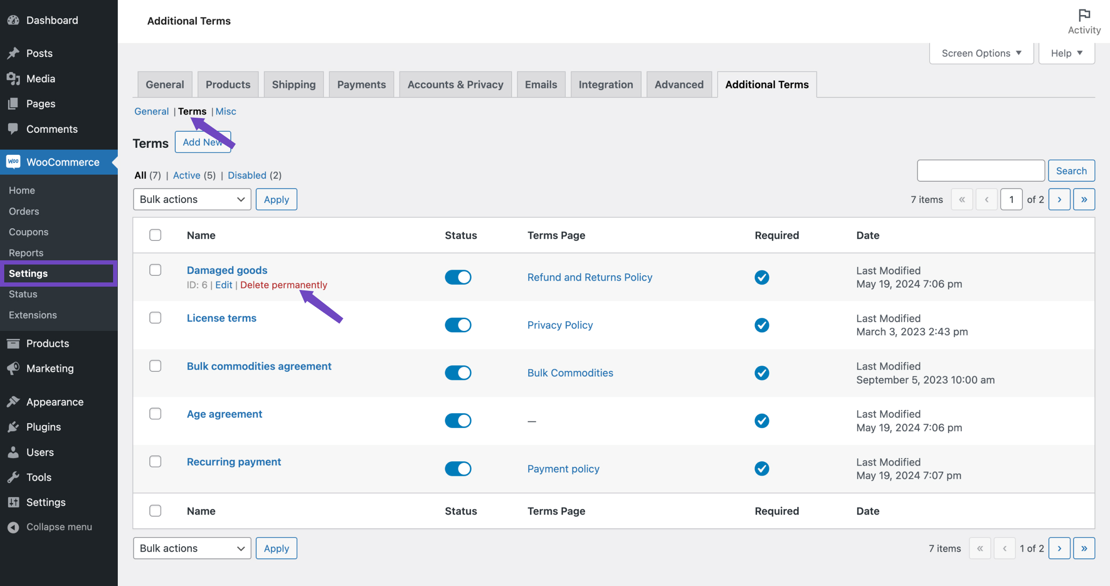Click Delete permanently under Damaged goods

(x=283, y=285)
